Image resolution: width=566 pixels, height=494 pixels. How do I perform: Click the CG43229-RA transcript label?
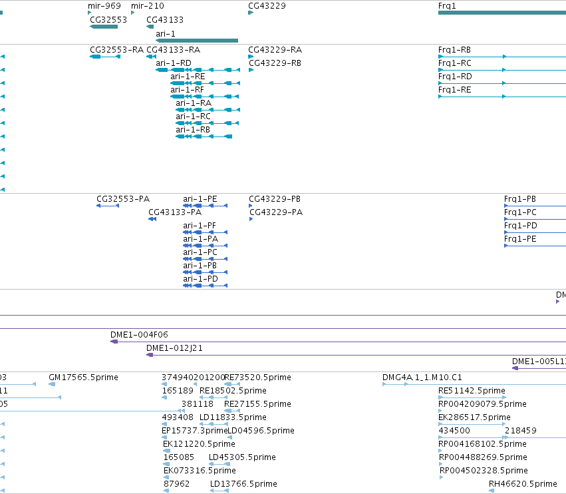[x=275, y=49]
